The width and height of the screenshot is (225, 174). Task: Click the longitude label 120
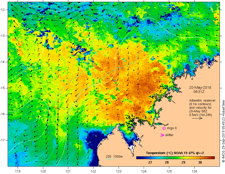point(43,171)
